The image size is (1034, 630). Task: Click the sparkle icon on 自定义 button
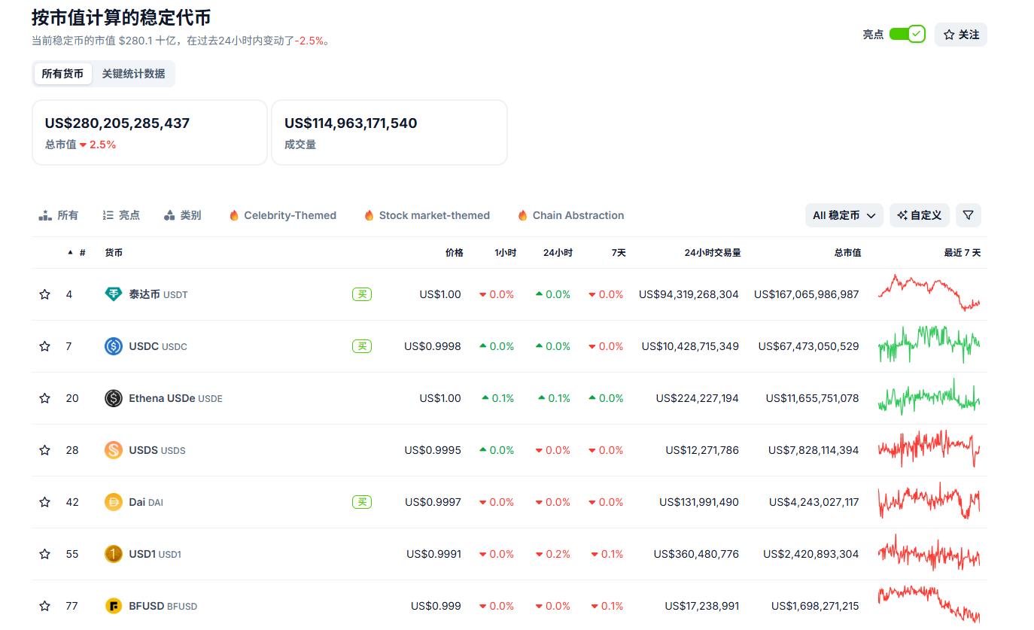coord(902,215)
